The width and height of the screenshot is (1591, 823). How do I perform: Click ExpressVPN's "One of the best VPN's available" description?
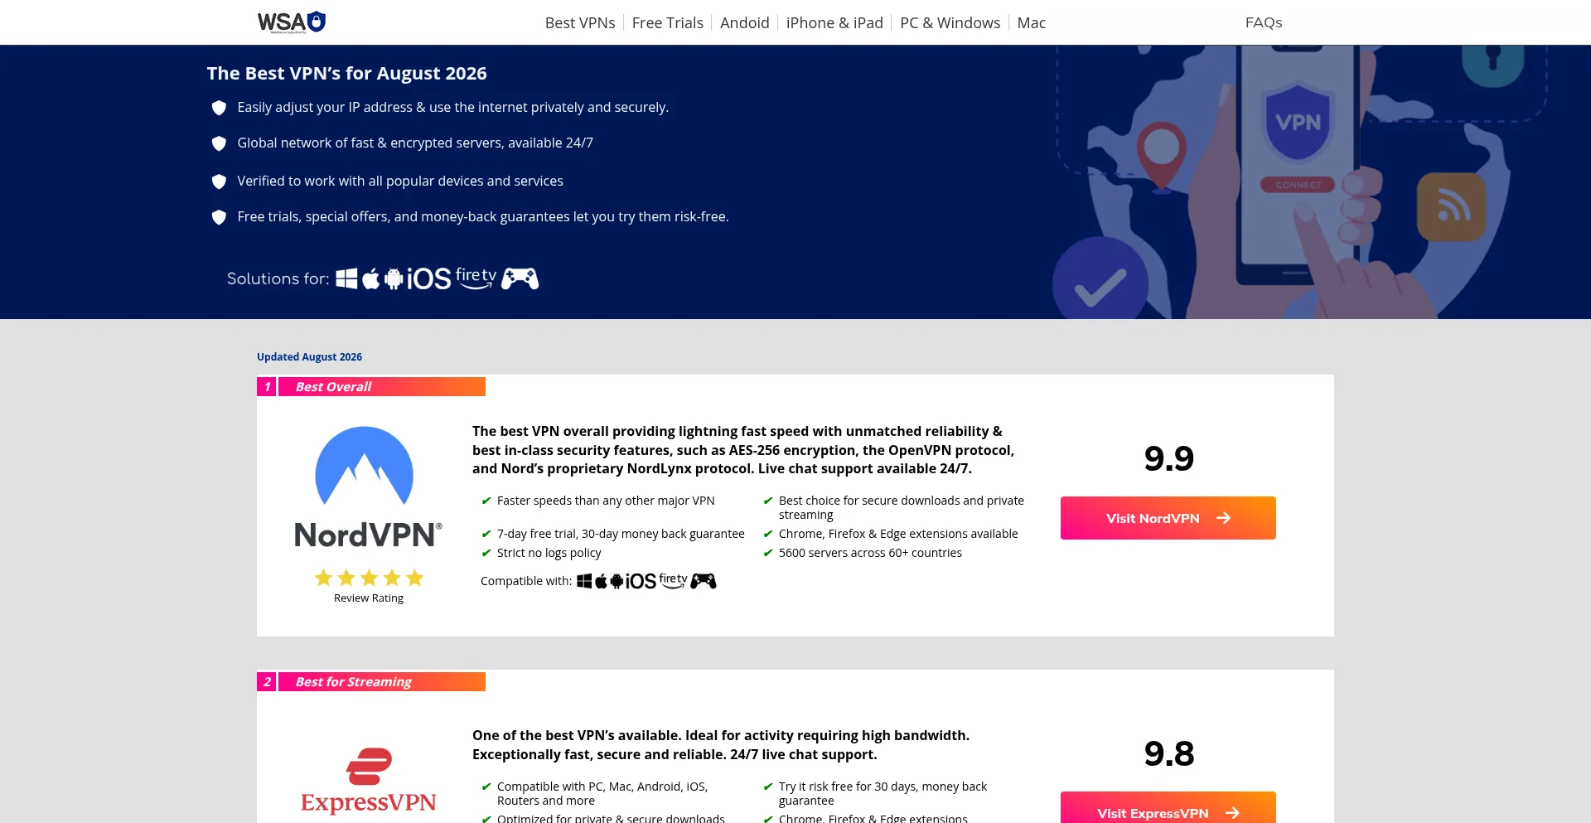click(x=721, y=745)
